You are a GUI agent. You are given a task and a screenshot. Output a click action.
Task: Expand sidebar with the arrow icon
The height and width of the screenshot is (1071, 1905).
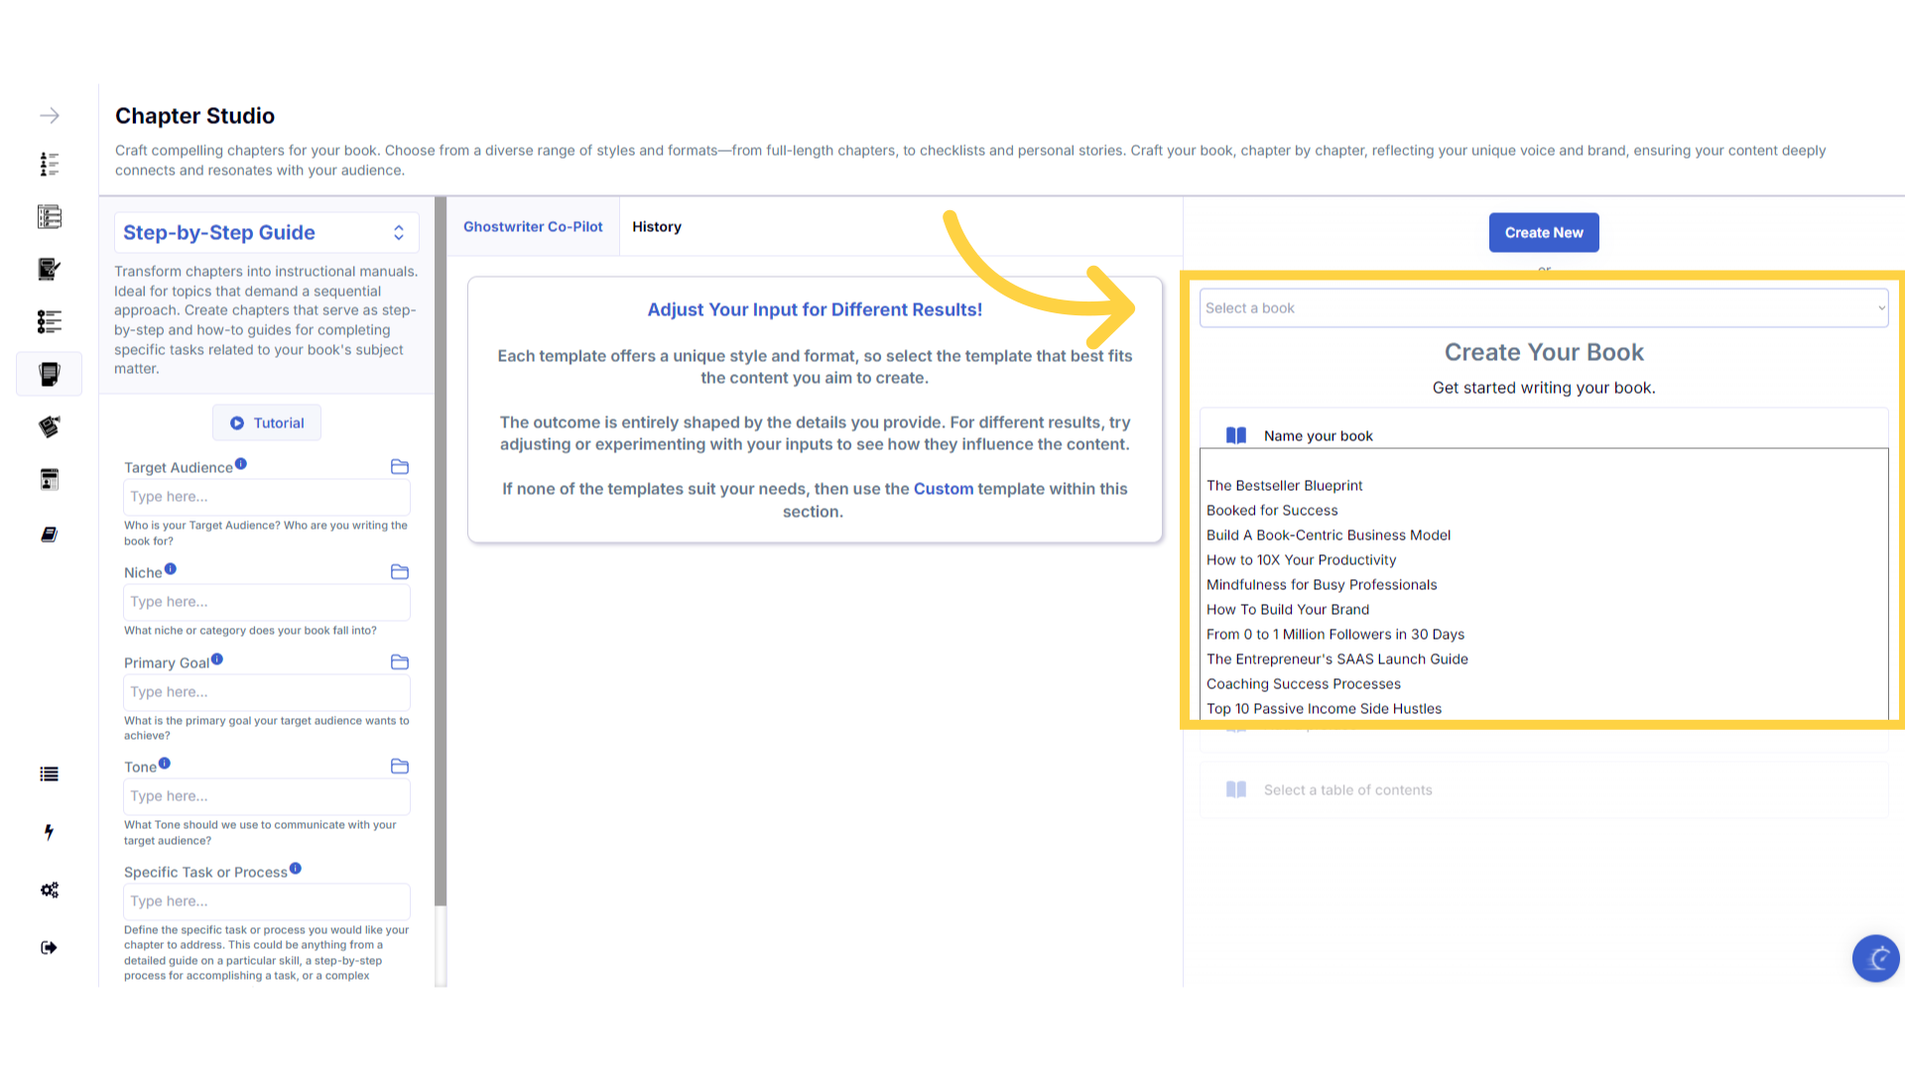(50, 116)
